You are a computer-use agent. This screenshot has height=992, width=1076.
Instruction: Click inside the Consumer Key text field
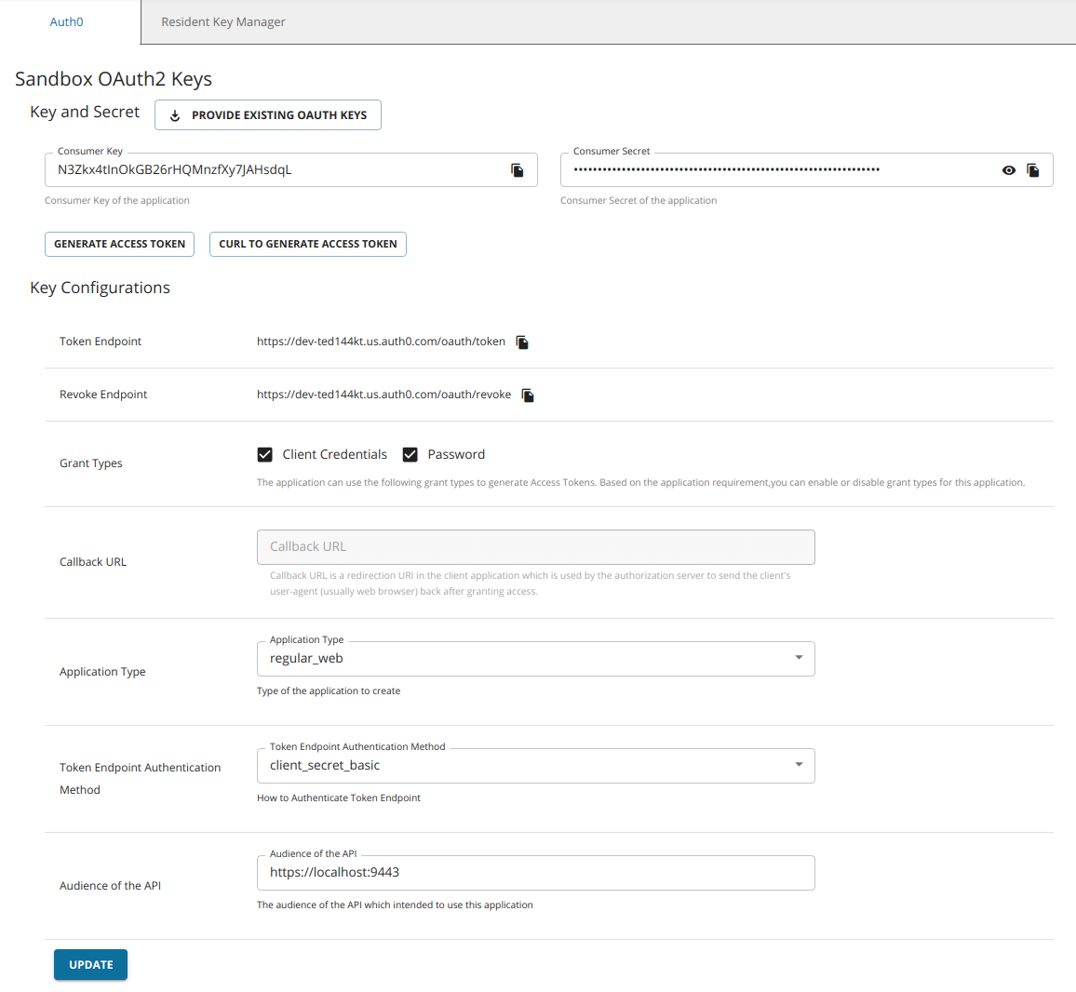pyautogui.click(x=279, y=170)
